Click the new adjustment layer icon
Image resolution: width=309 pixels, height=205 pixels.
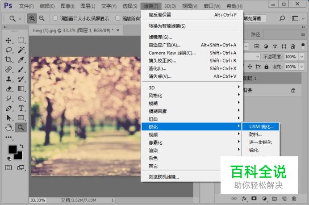(x=264, y=198)
